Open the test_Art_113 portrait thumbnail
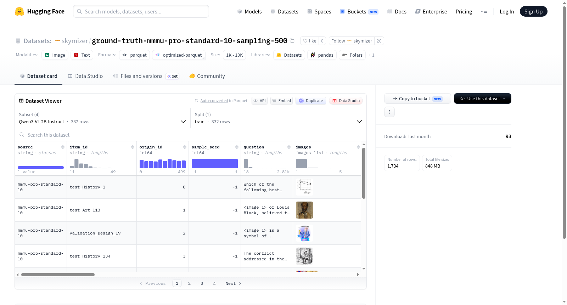Screen dimensions: 567x305 [304, 210]
